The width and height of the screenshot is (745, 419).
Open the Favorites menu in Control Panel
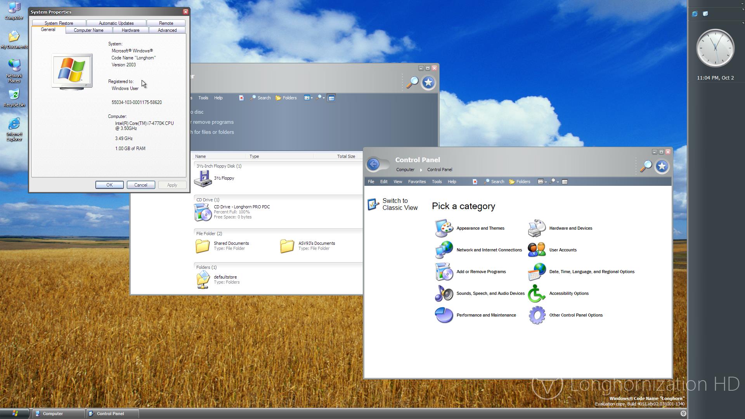coord(417,182)
